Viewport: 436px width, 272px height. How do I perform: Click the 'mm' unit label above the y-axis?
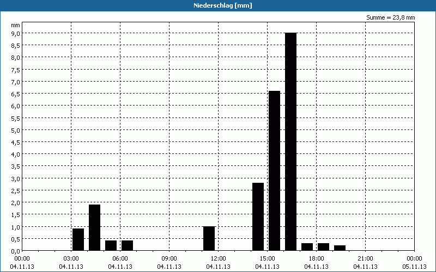pyautogui.click(x=16, y=25)
